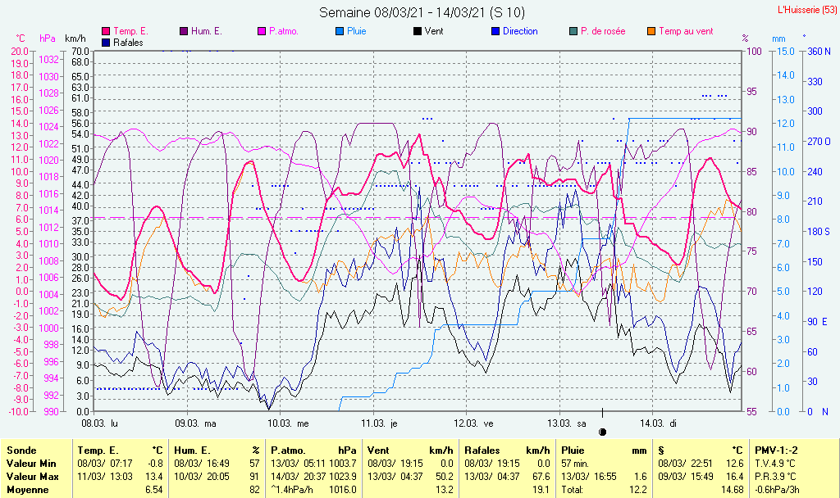Image resolution: width=840 pixels, height=498 pixels.
Task: Click the Pluie table header
Action: click(573, 451)
